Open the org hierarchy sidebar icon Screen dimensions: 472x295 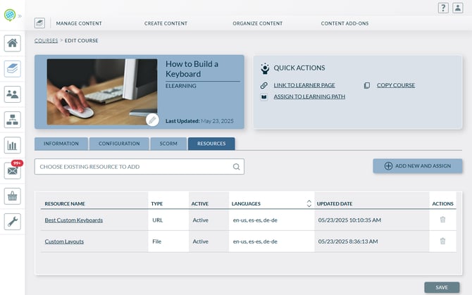[x=12, y=119]
